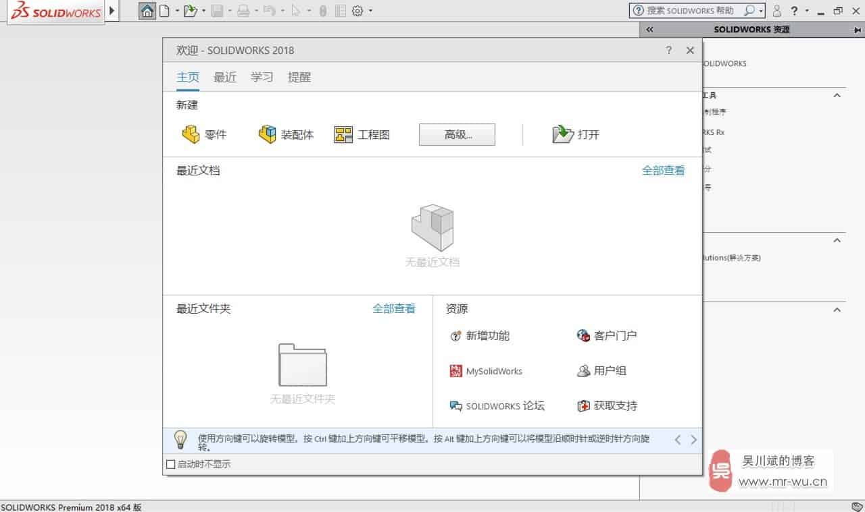Click the File Properties toolbar icon
Viewport: 865px width, 512px height.
[340, 11]
